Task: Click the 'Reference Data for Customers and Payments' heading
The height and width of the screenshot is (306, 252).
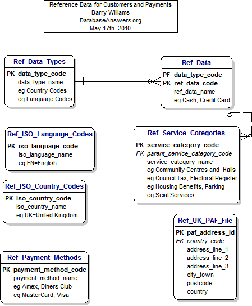Action: click(111, 4)
